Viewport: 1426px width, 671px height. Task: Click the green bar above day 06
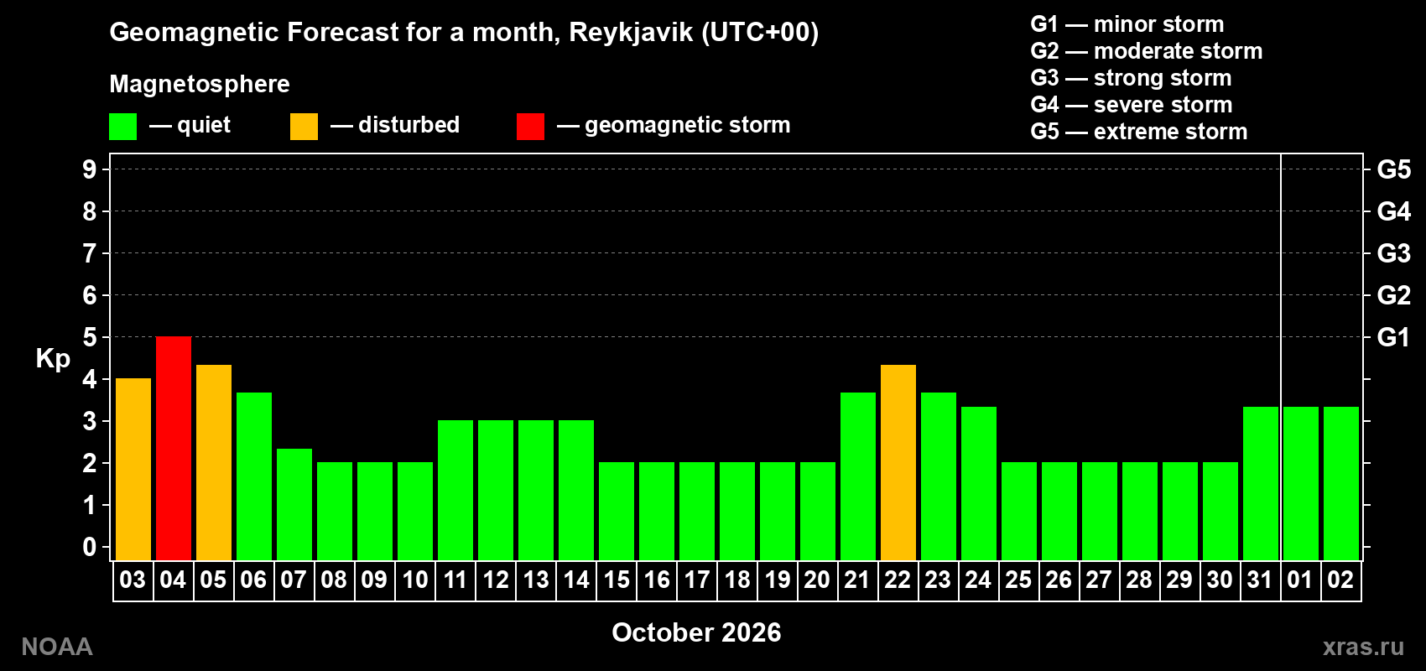pyautogui.click(x=254, y=476)
